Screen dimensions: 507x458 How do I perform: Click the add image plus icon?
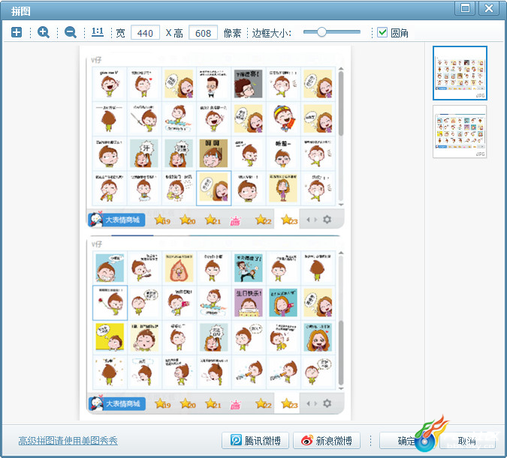tap(17, 32)
